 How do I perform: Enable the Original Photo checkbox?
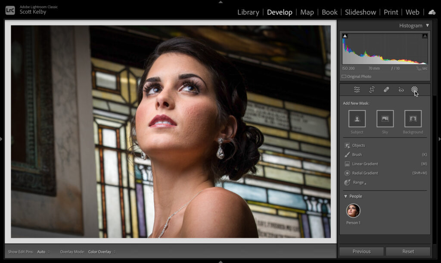(x=344, y=77)
